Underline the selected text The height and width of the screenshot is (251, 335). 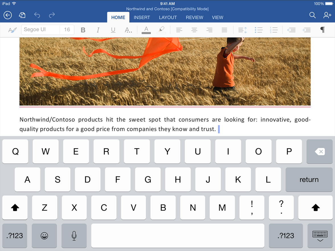tap(113, 30)
